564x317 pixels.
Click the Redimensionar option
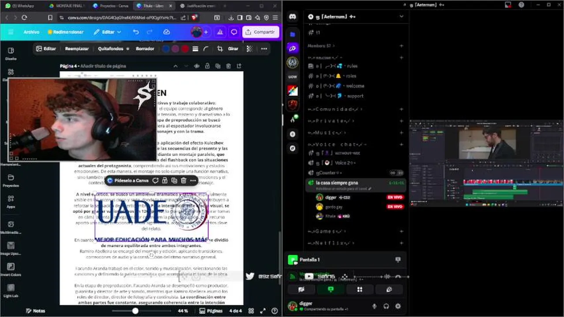click(66, 32)
